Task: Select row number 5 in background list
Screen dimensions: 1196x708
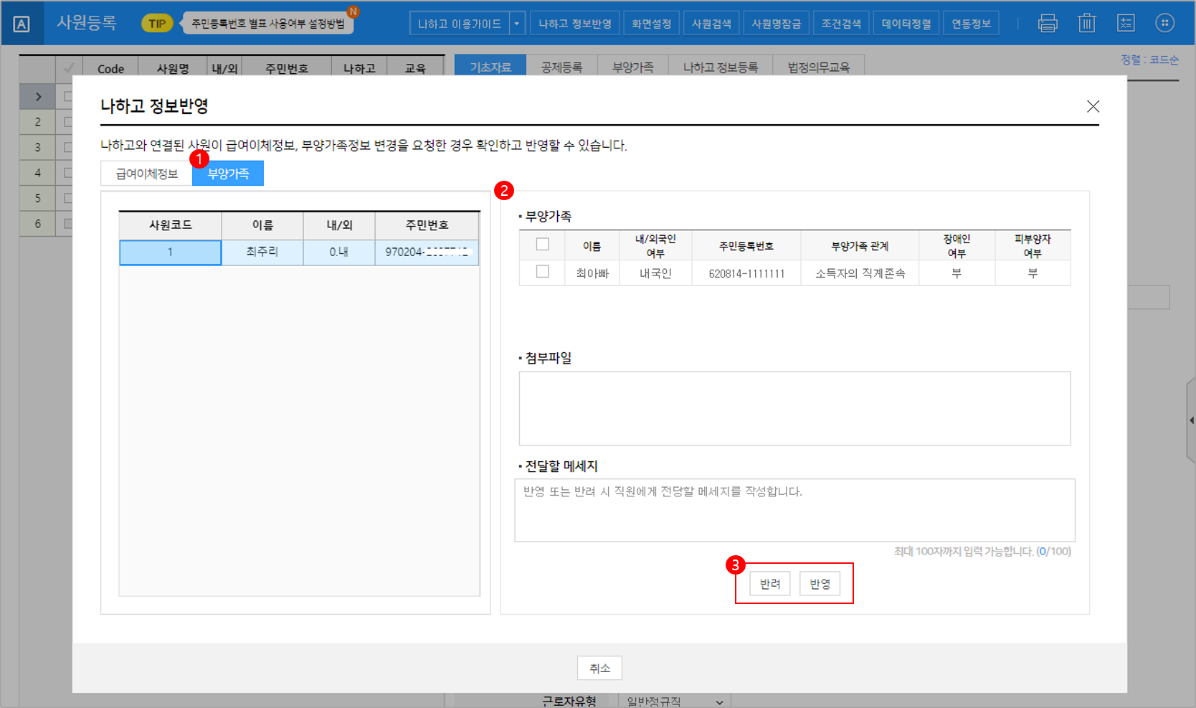Action: coord(38,198)
